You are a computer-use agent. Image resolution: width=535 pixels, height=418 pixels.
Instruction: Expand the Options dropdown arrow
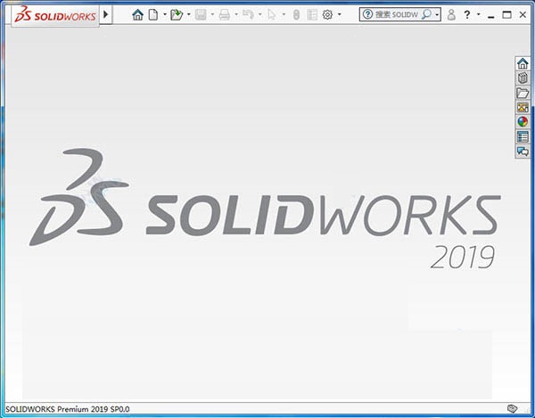pos(339,14)
